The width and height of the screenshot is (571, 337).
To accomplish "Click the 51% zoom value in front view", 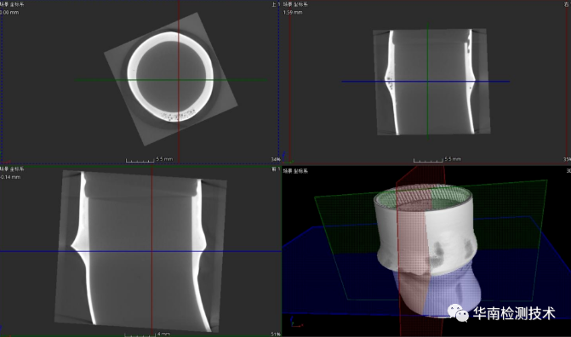I will click(276, 334).
